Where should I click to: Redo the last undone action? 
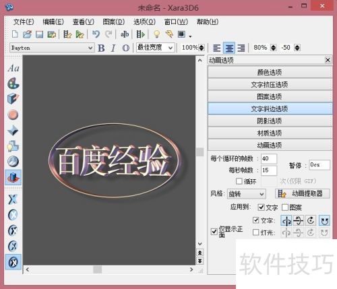(109, 34)
